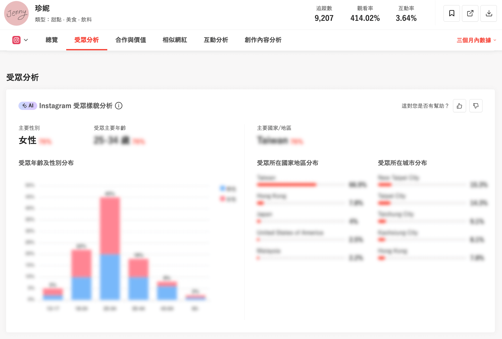Click the download report icon
Screen dimensions: 502x339
click(x=489, y=13)
